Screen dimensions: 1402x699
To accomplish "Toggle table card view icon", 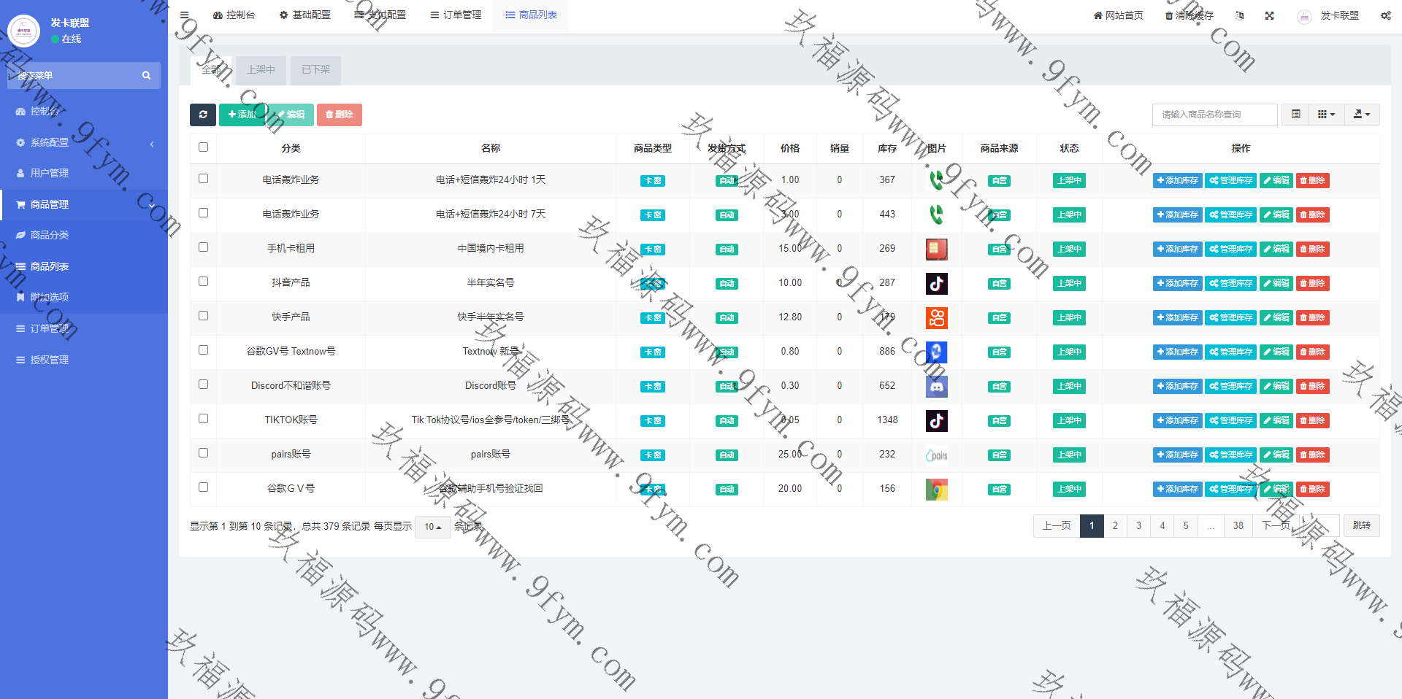I will click(1296, 115).
